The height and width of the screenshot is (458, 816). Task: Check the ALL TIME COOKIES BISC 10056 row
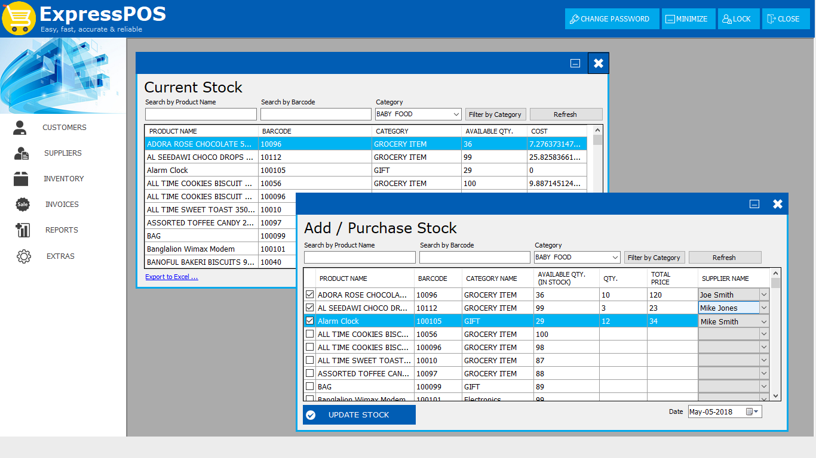point(310,334)
